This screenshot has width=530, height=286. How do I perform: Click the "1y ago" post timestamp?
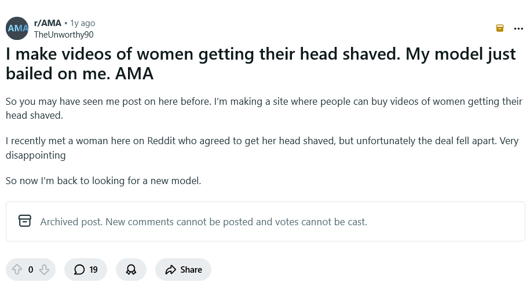point(82,23)
